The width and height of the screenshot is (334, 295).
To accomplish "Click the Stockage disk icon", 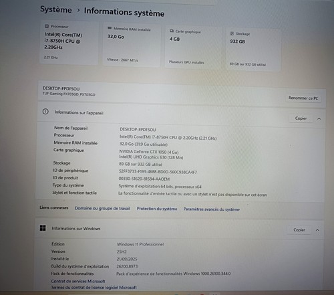I will point(232,33).
